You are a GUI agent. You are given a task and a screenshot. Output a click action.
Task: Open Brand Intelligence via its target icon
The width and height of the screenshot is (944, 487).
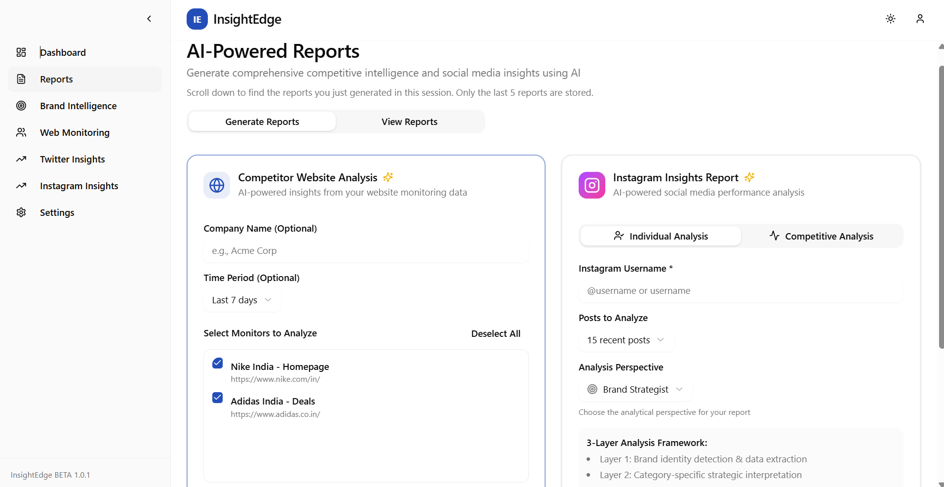[21, 106]
